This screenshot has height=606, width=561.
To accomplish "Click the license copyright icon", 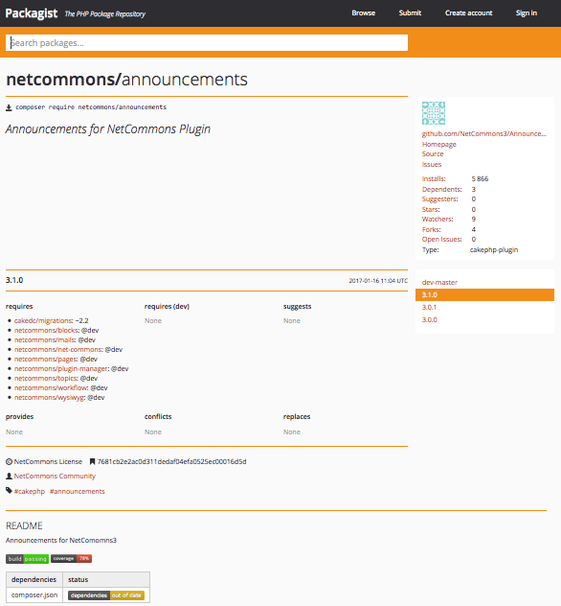I will (9, 462).
